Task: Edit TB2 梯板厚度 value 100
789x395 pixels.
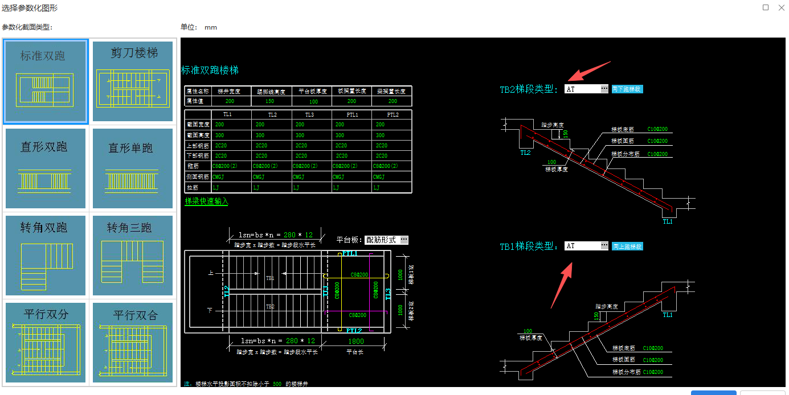Action: pyautogui.click(x=551, y=162)
